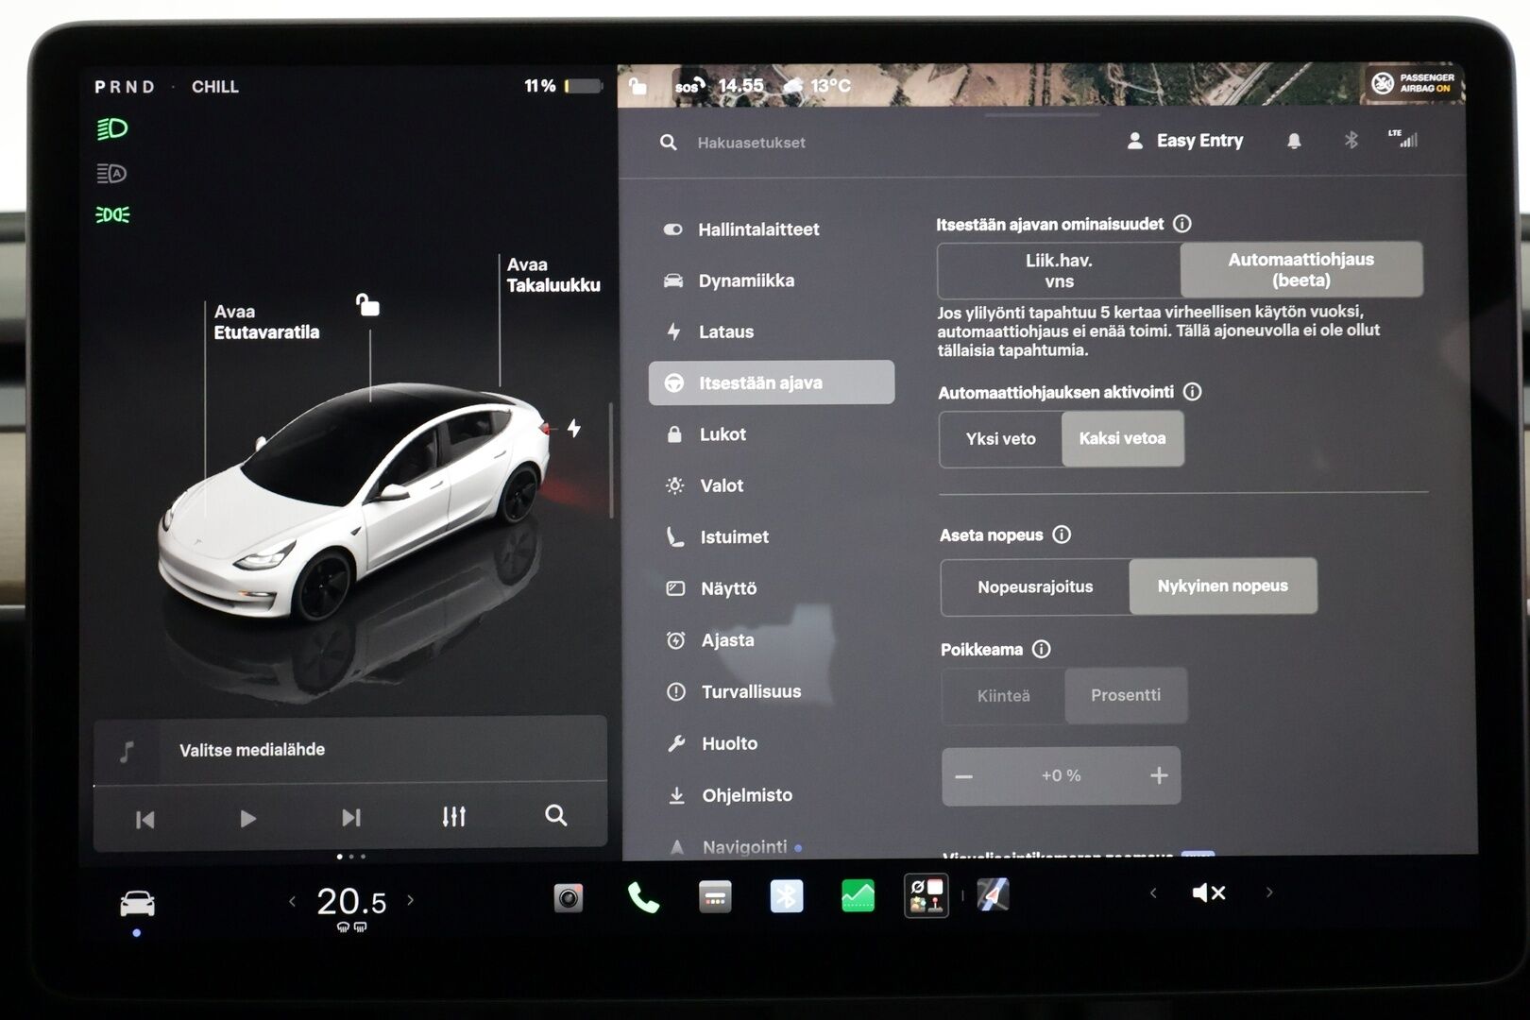Open the Easy Entry driver profile
Viewport: 1530px width, 1020px height.
(1185, 141)
